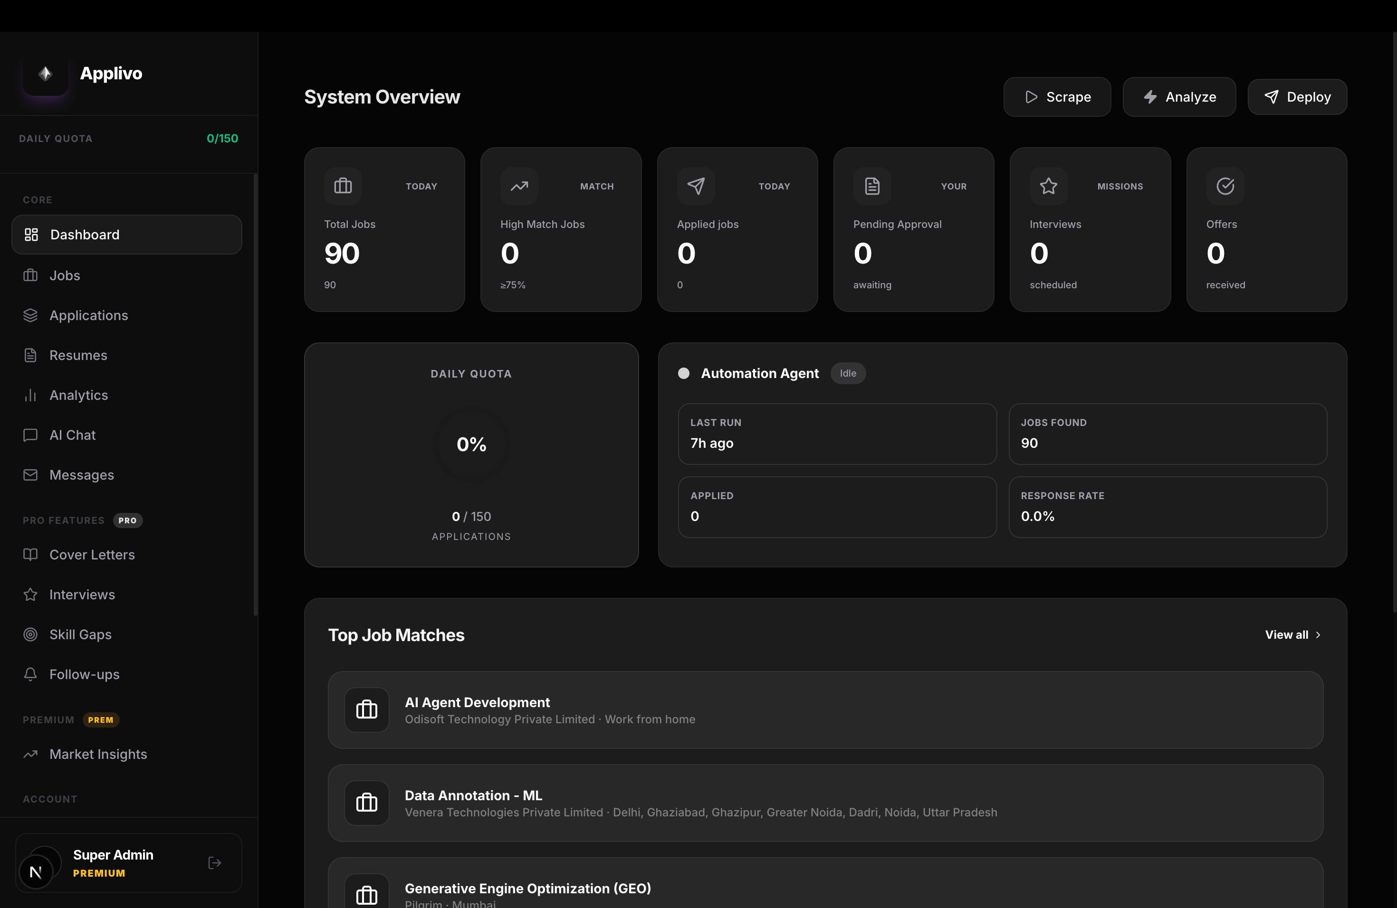
Task: Click briefcase icon of AI Agent Development
Action: [x=367, y=710]
